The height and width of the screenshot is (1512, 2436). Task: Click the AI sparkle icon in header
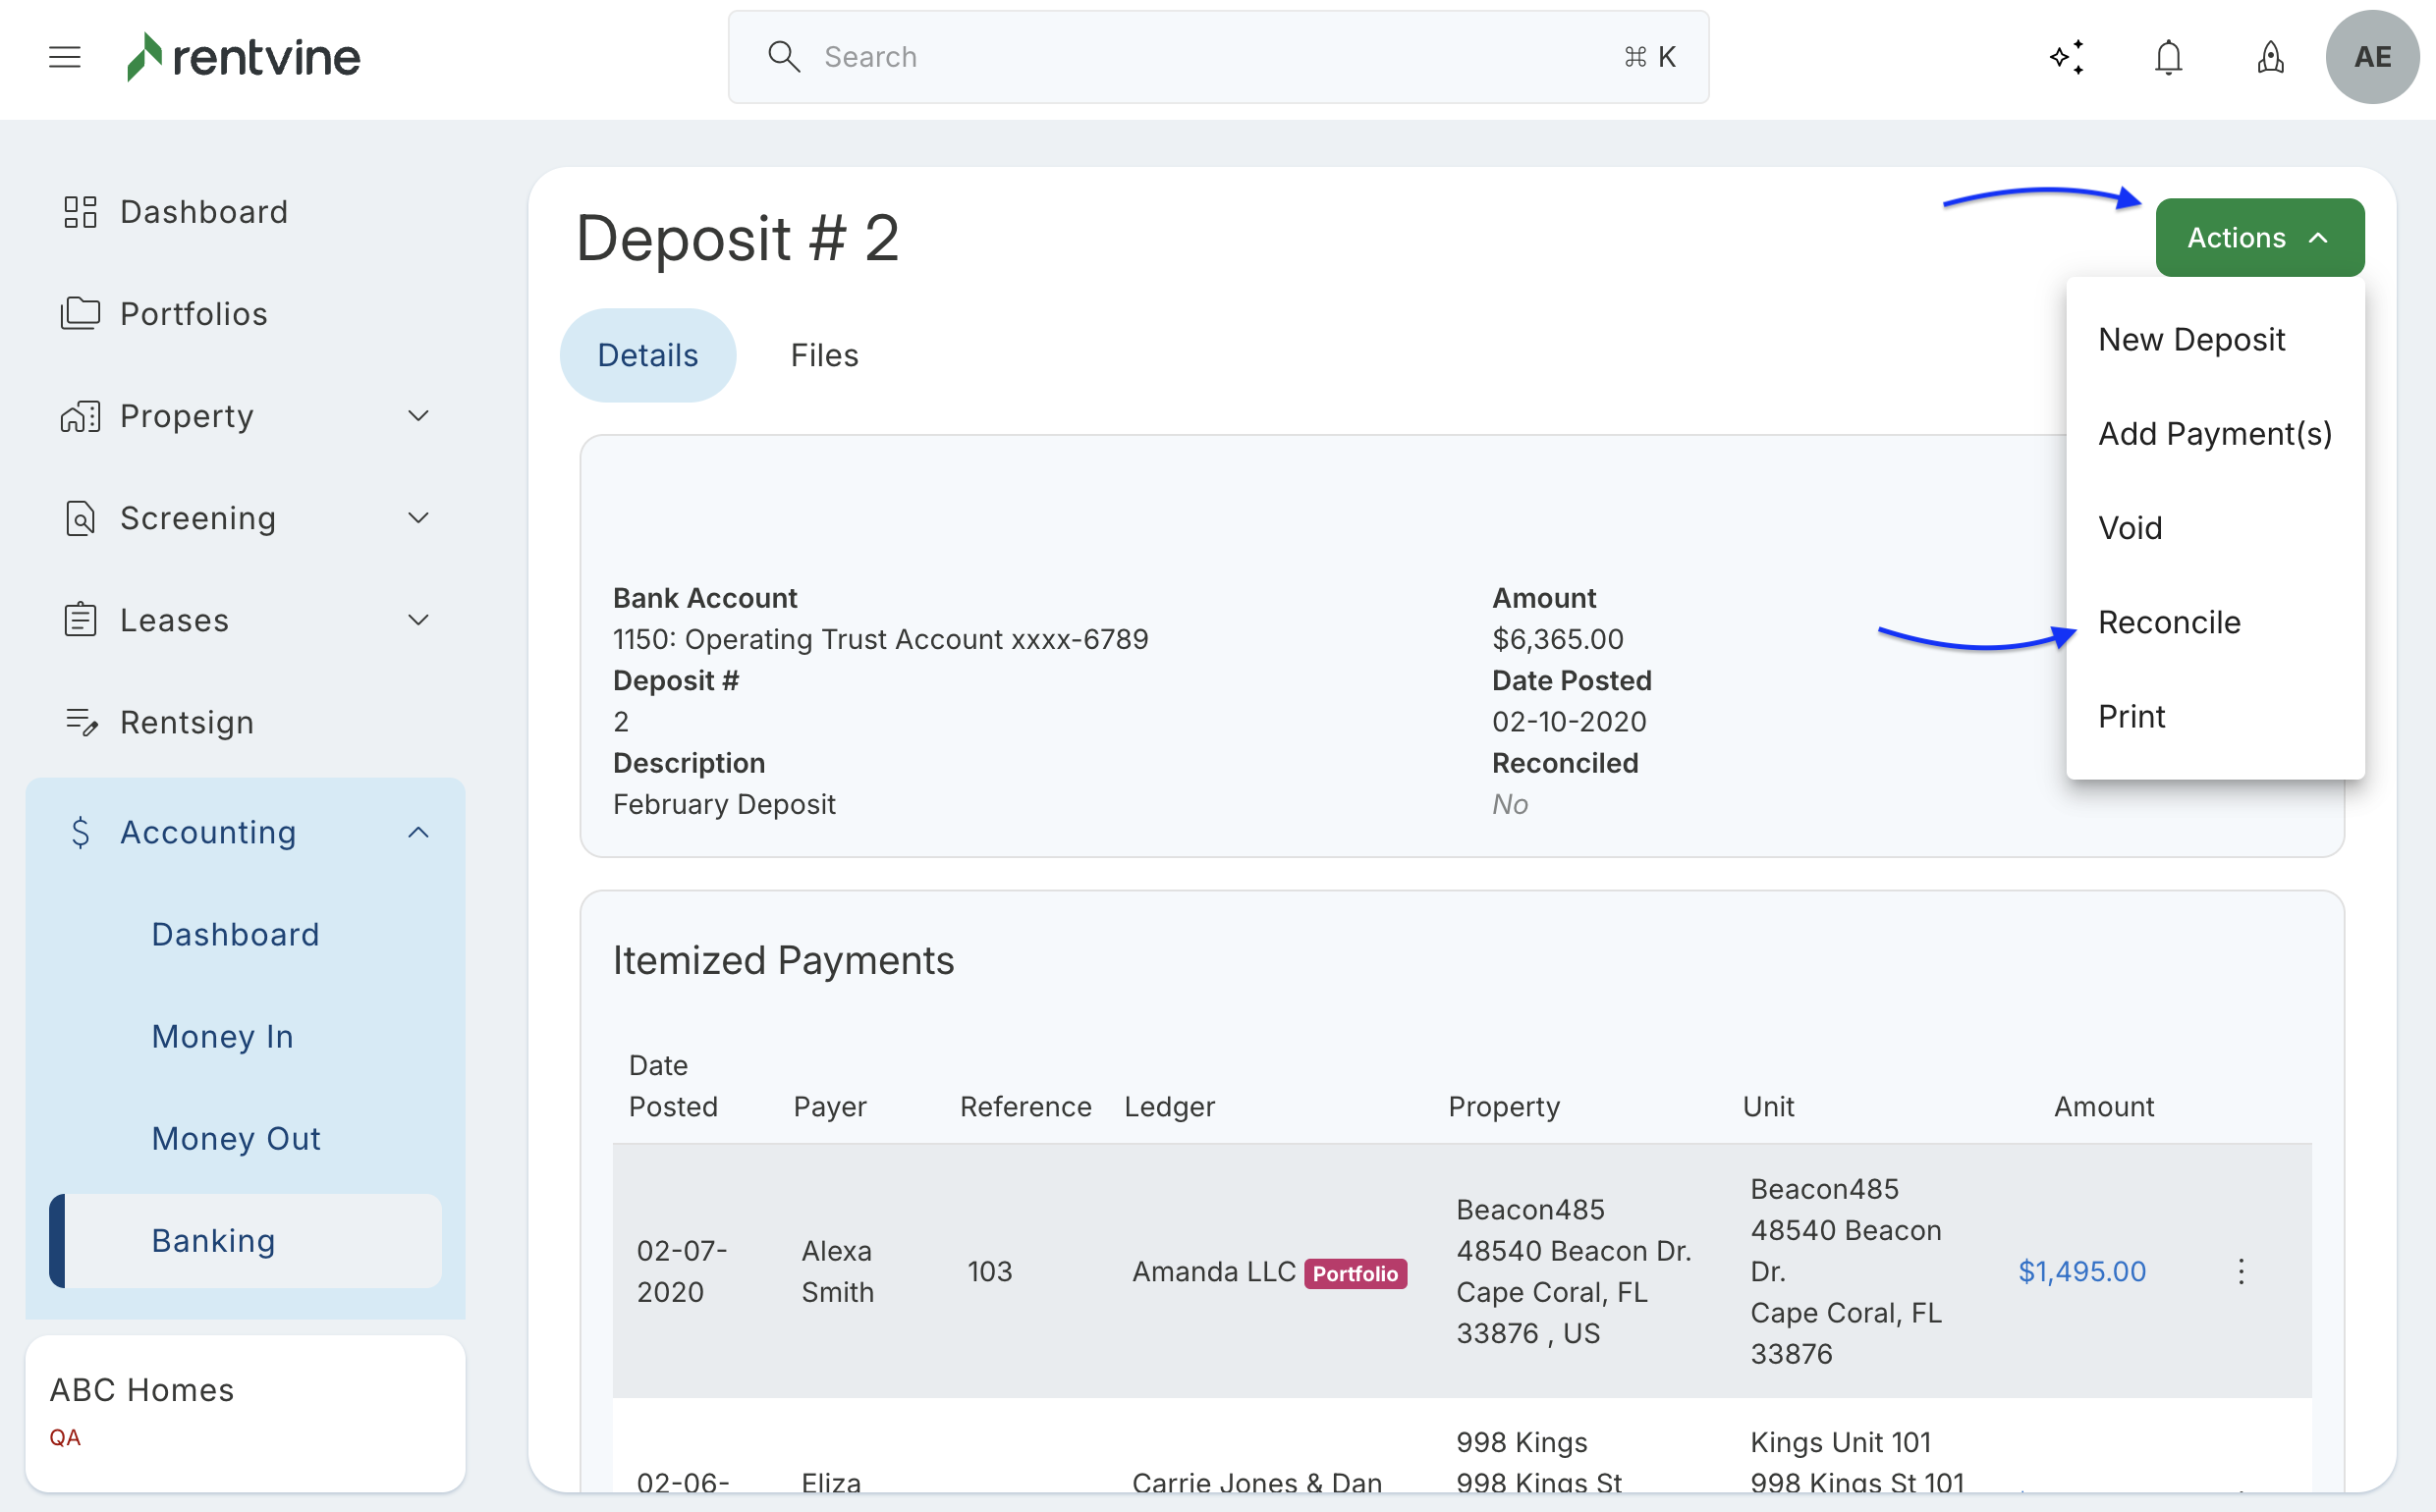point(2067,57)
